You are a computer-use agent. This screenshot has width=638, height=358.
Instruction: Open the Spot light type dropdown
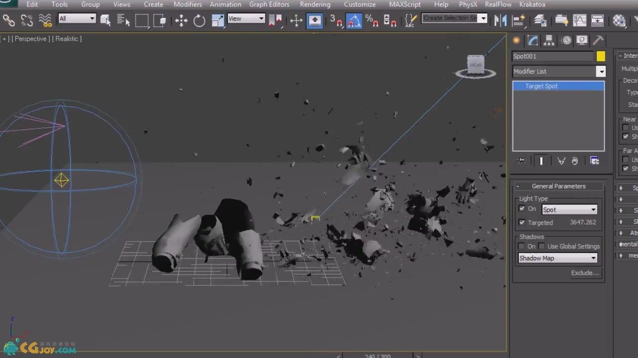pyautogui.click(x=569, y=209)
